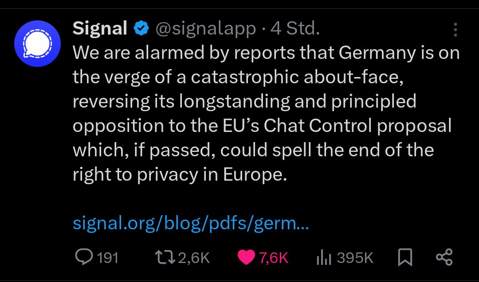Toggle the bookmark icon for this post
The height and width of the screenshot is (282, 479).
coord(405,257)
